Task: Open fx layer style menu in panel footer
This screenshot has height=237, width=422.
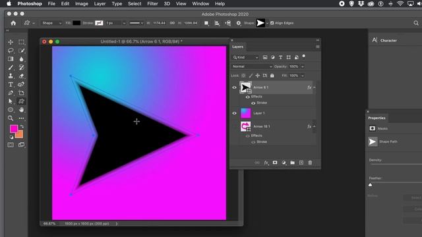Action: 266,163
